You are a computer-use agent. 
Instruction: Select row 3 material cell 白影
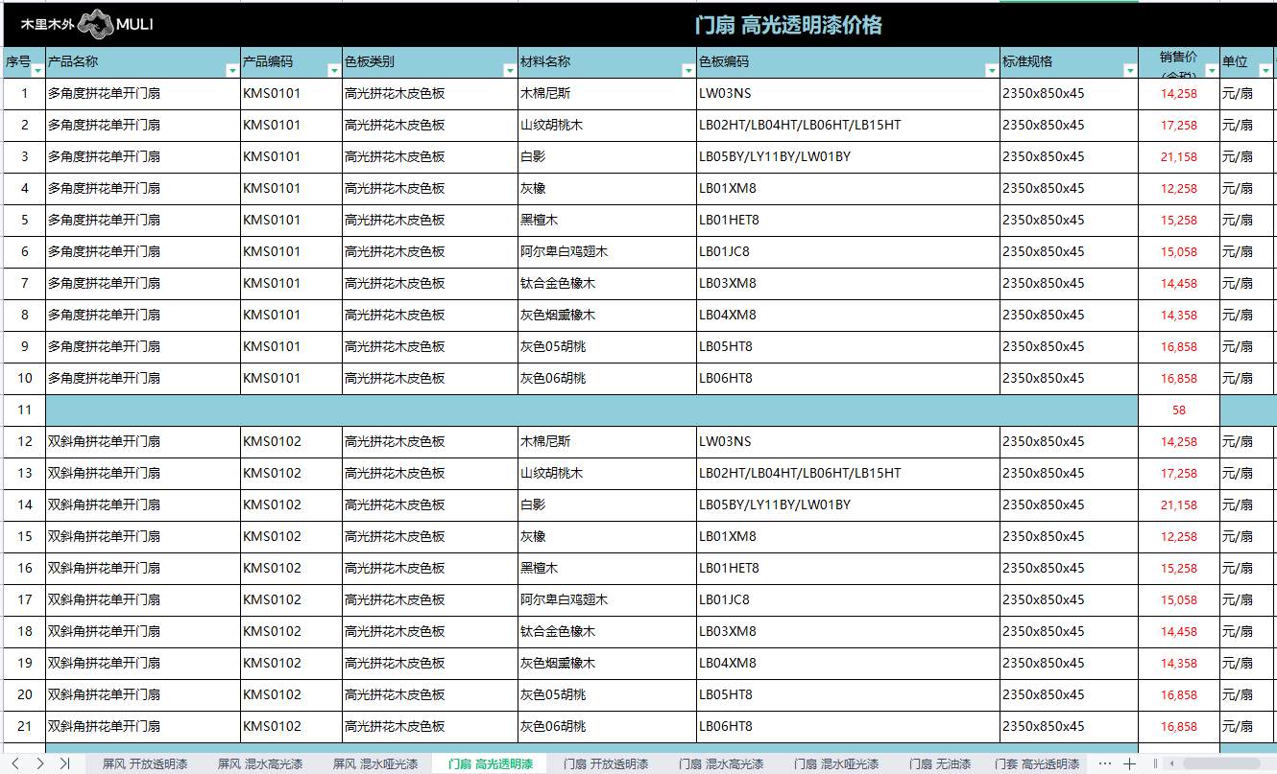point(607,157)
